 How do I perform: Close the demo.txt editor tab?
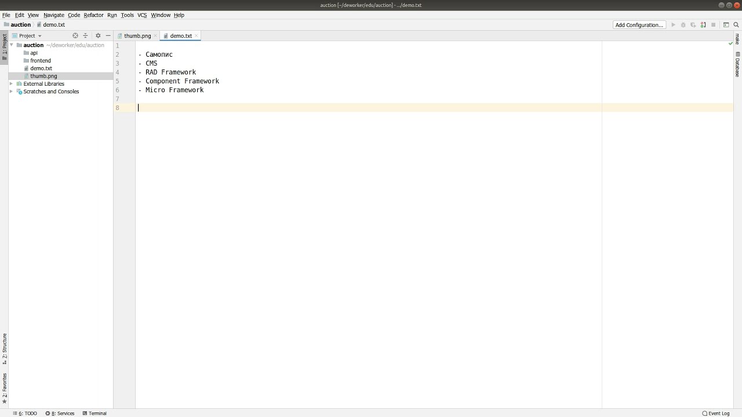[197, 36]
